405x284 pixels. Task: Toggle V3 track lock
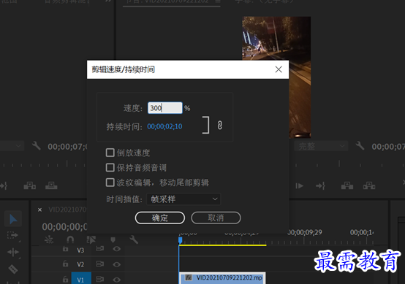tap(65, 249)
